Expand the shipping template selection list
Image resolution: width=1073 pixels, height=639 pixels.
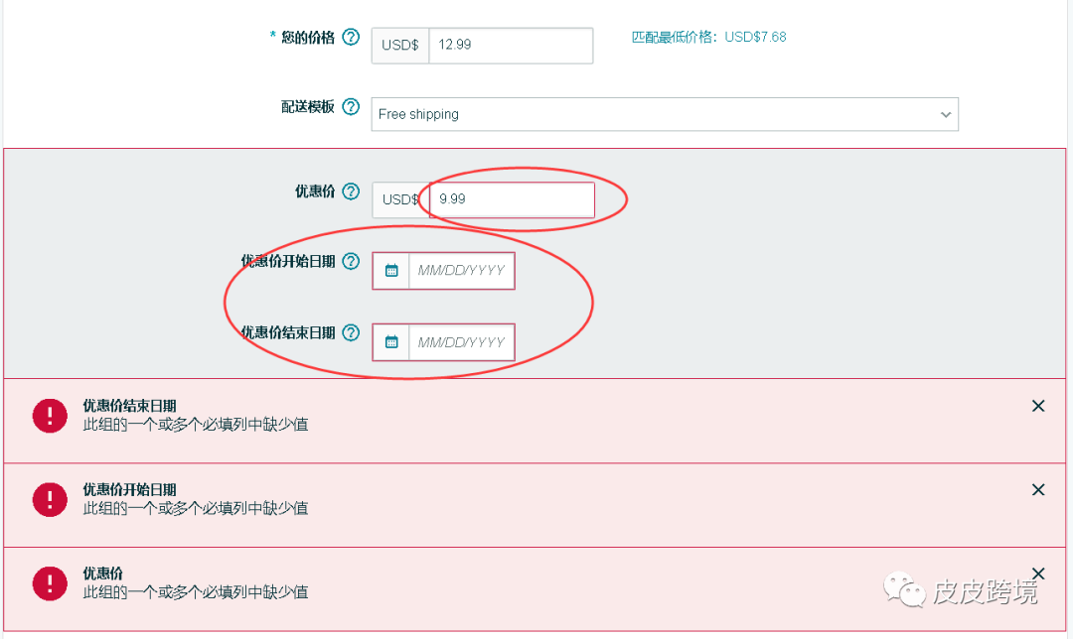945,114
